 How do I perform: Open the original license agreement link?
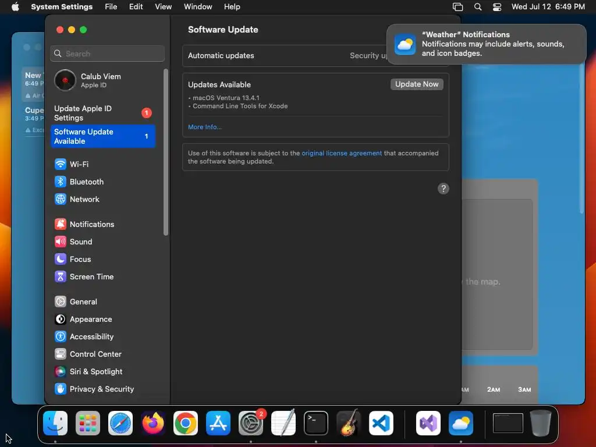(342, 153)
